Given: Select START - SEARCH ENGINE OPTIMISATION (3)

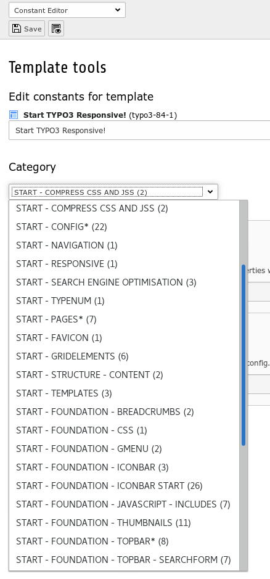Looking at the screenshot, I should (x=124, y=282).
